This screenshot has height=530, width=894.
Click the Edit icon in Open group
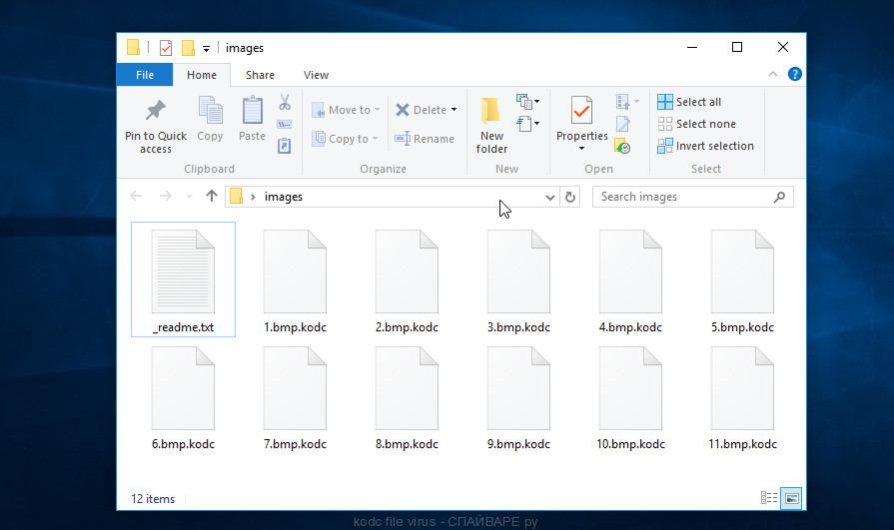[622, 124]
